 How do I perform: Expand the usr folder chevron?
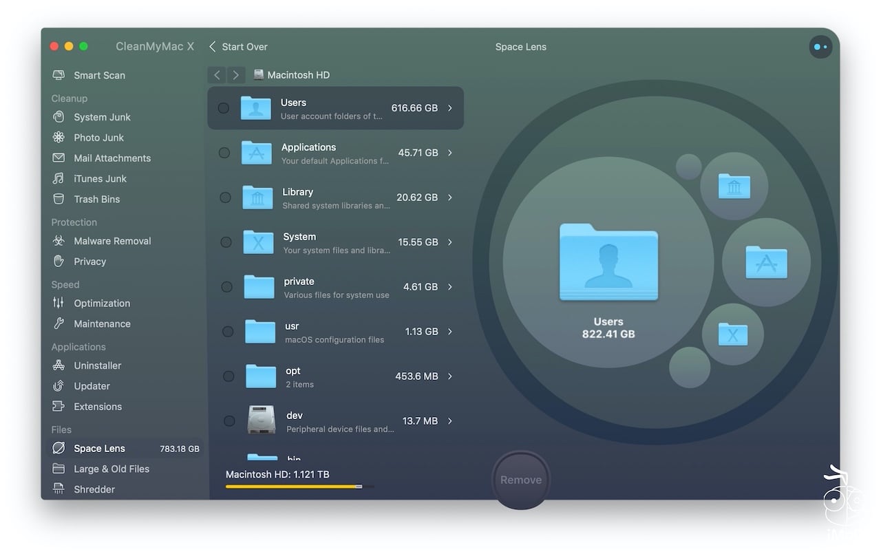450,332
